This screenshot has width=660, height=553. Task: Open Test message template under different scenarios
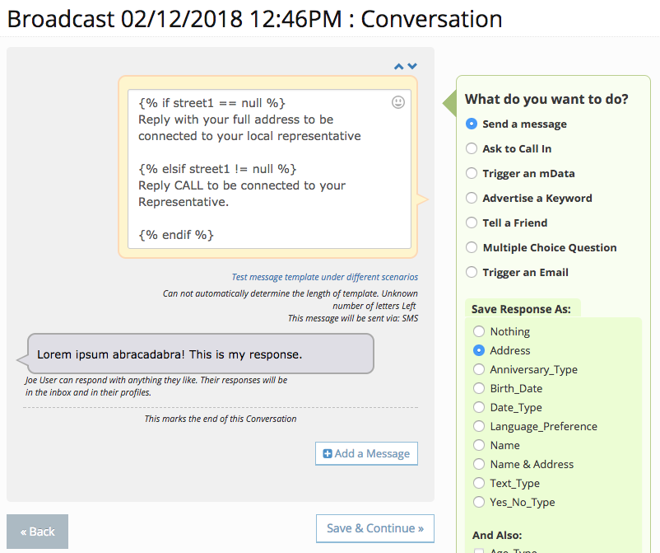[x=324, y=277]
